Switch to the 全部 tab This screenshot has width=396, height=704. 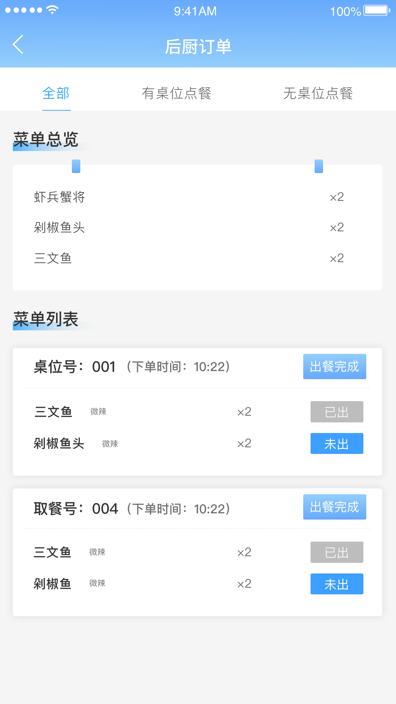(56, 93)
